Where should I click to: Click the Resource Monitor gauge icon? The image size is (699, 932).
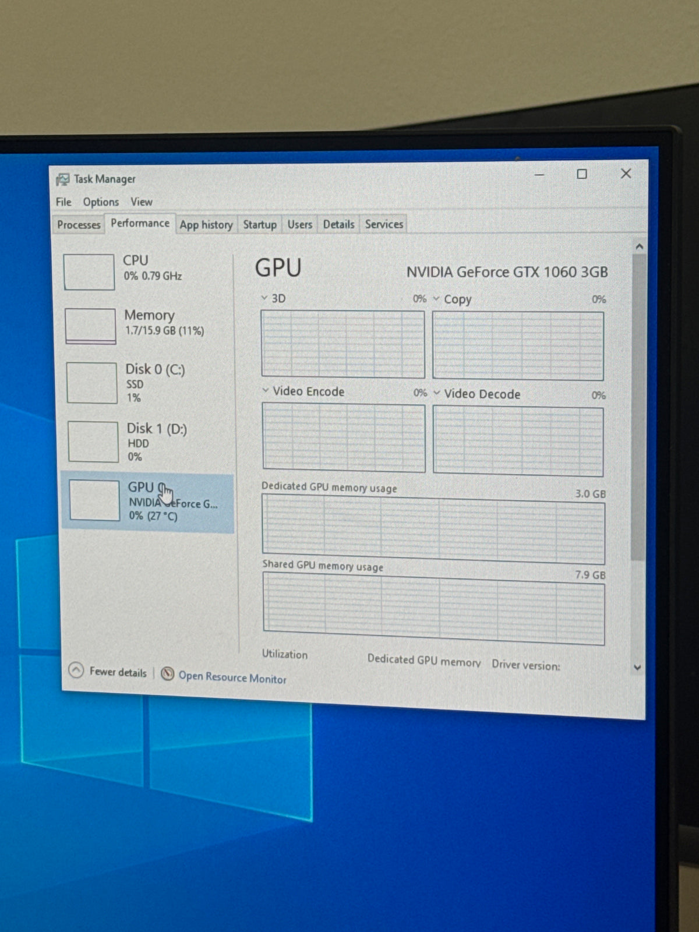(x=167, y=674)
